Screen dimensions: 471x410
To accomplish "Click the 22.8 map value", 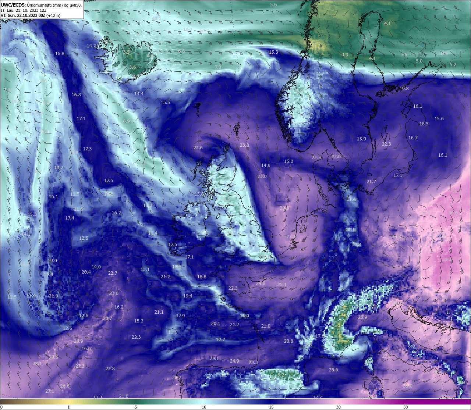I will 110,369.
